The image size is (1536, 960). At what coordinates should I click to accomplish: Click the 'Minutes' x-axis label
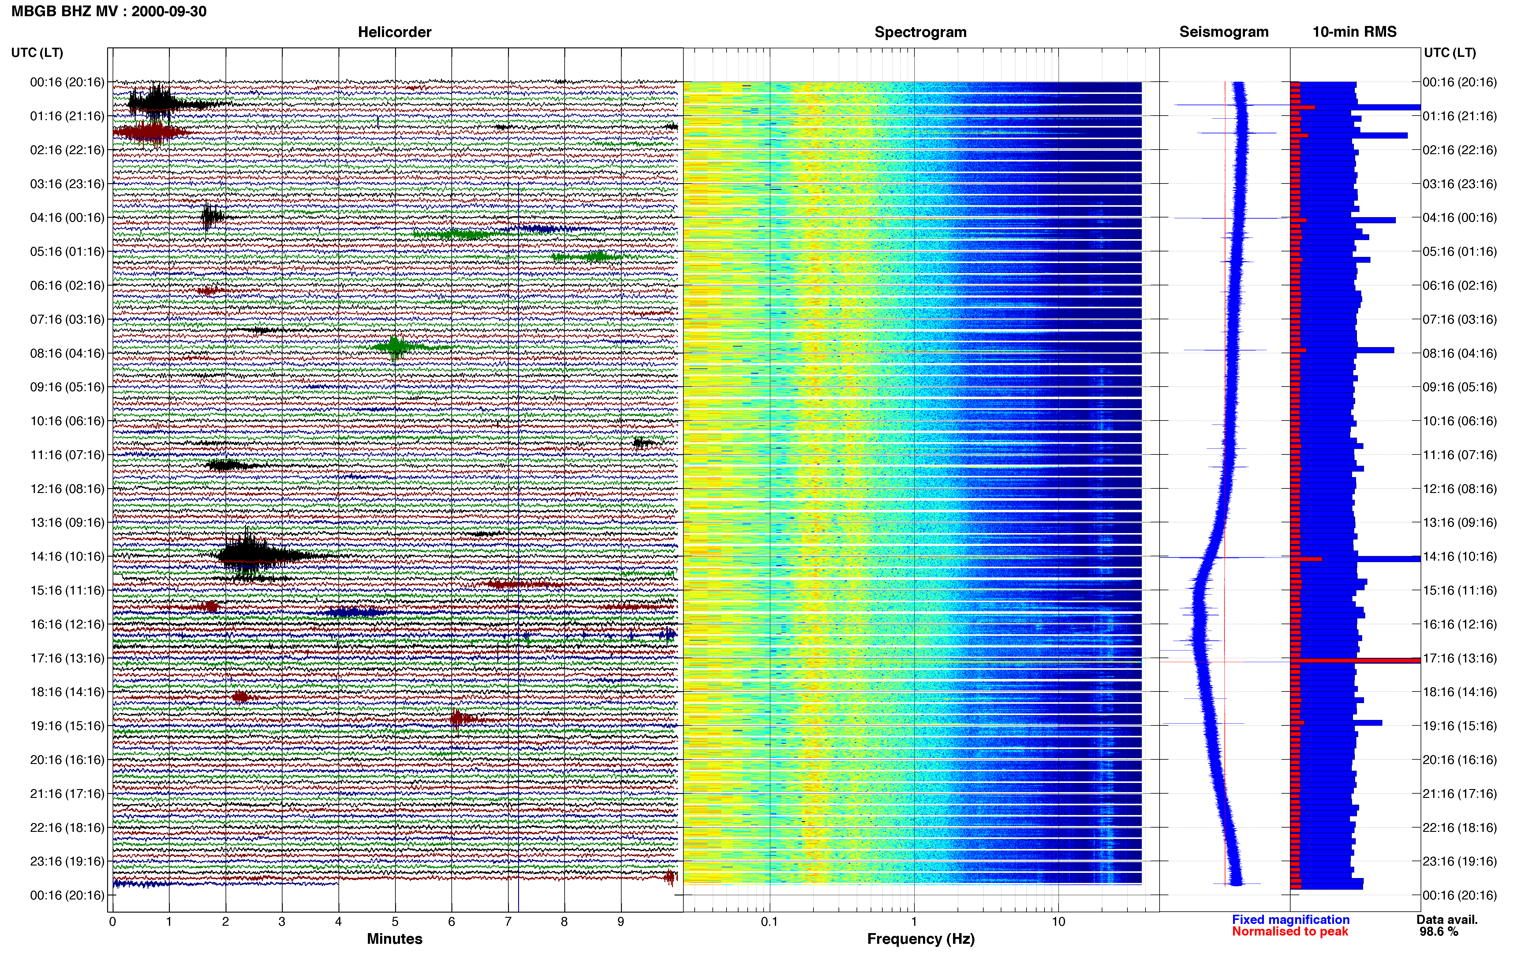pos(394,939)
